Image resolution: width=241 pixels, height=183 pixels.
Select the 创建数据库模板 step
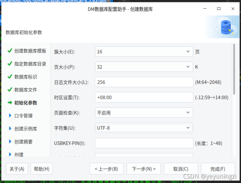coord(30,51)
